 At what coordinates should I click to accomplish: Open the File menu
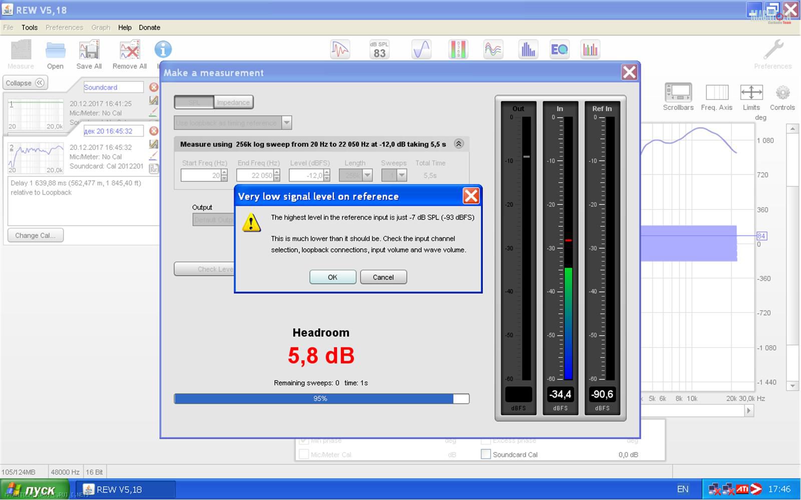[x=9, y=27]
